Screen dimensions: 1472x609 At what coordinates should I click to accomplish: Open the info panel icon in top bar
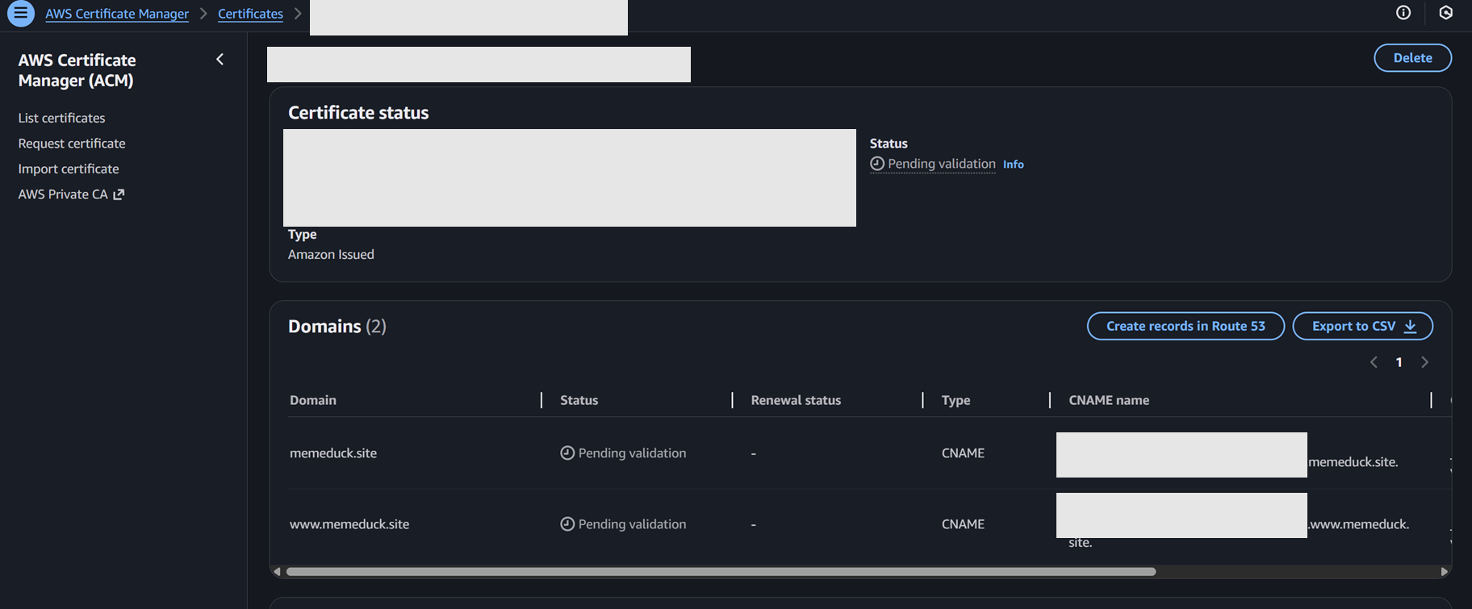coord(1403,13)
